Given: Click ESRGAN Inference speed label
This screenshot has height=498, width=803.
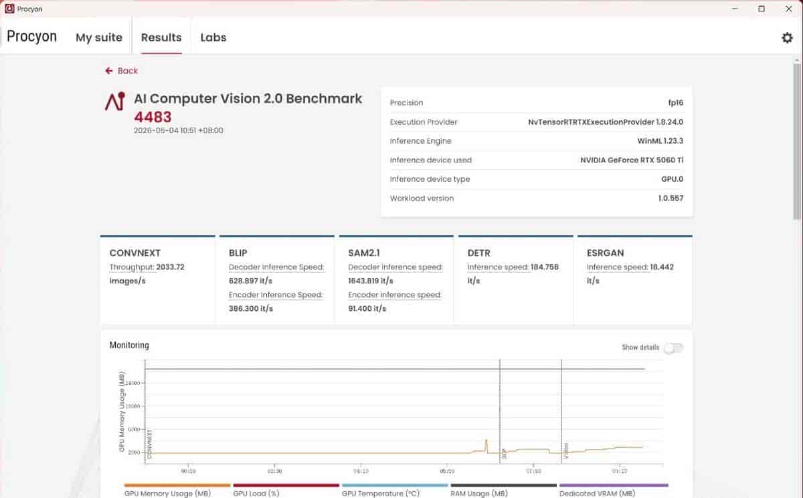Looking at the screenshot, I should (x=618, y=267).
